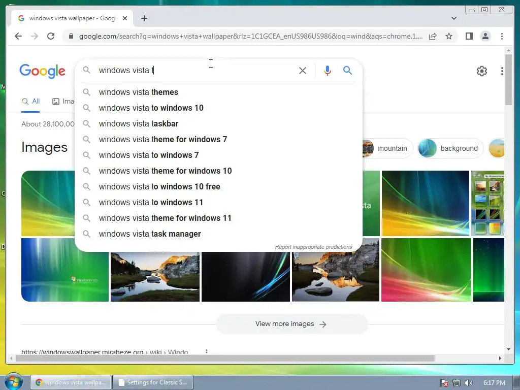Open blue aurora Windows Vista logo thumbnail

pos(64,270)
